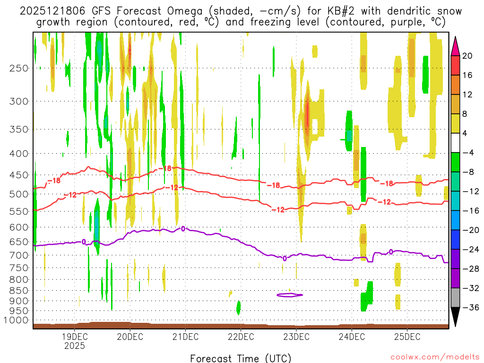Image resolution: width=484 pixels, height=363 pixels.
Task: Select the 400 pressure level label
Action: pos(19,154)
